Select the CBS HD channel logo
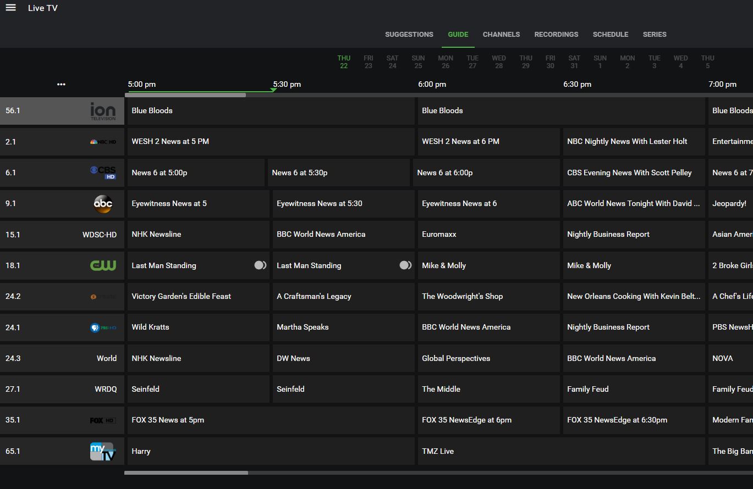753x489 pixels. pos(103,173)
